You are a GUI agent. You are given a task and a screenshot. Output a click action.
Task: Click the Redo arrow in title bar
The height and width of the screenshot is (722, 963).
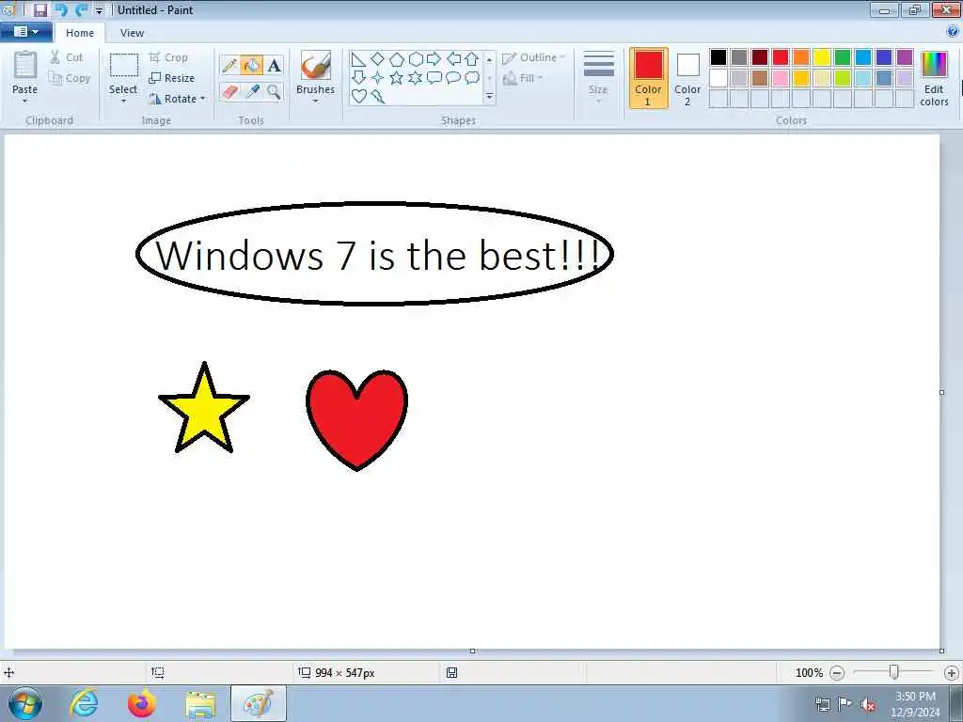(81, 9)
